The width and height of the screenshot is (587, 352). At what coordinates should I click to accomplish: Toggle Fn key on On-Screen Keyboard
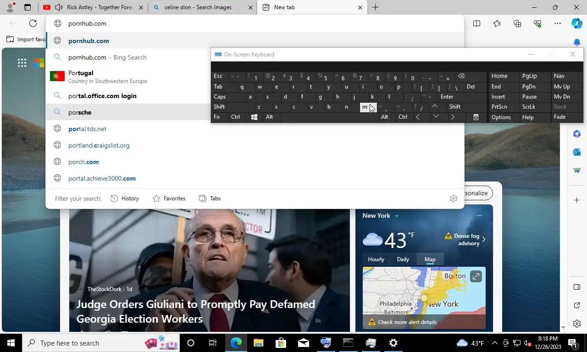coord(220,117)
